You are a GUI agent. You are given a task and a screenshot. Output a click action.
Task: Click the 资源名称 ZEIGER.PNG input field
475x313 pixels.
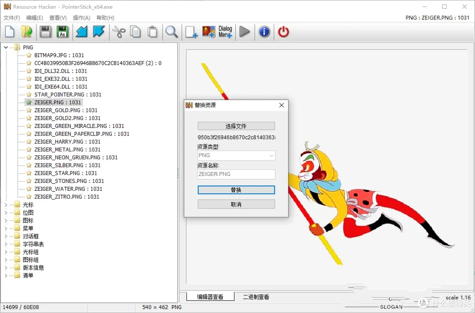click(x=236, y=174)
